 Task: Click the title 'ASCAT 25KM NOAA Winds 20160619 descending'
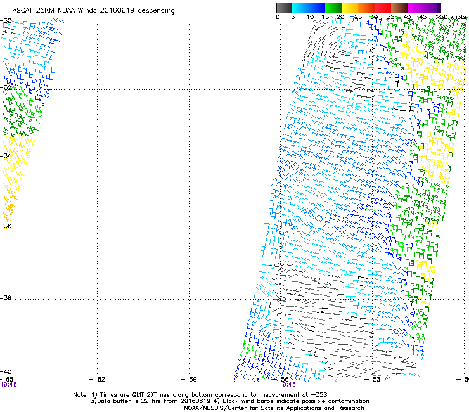[93, 10]
